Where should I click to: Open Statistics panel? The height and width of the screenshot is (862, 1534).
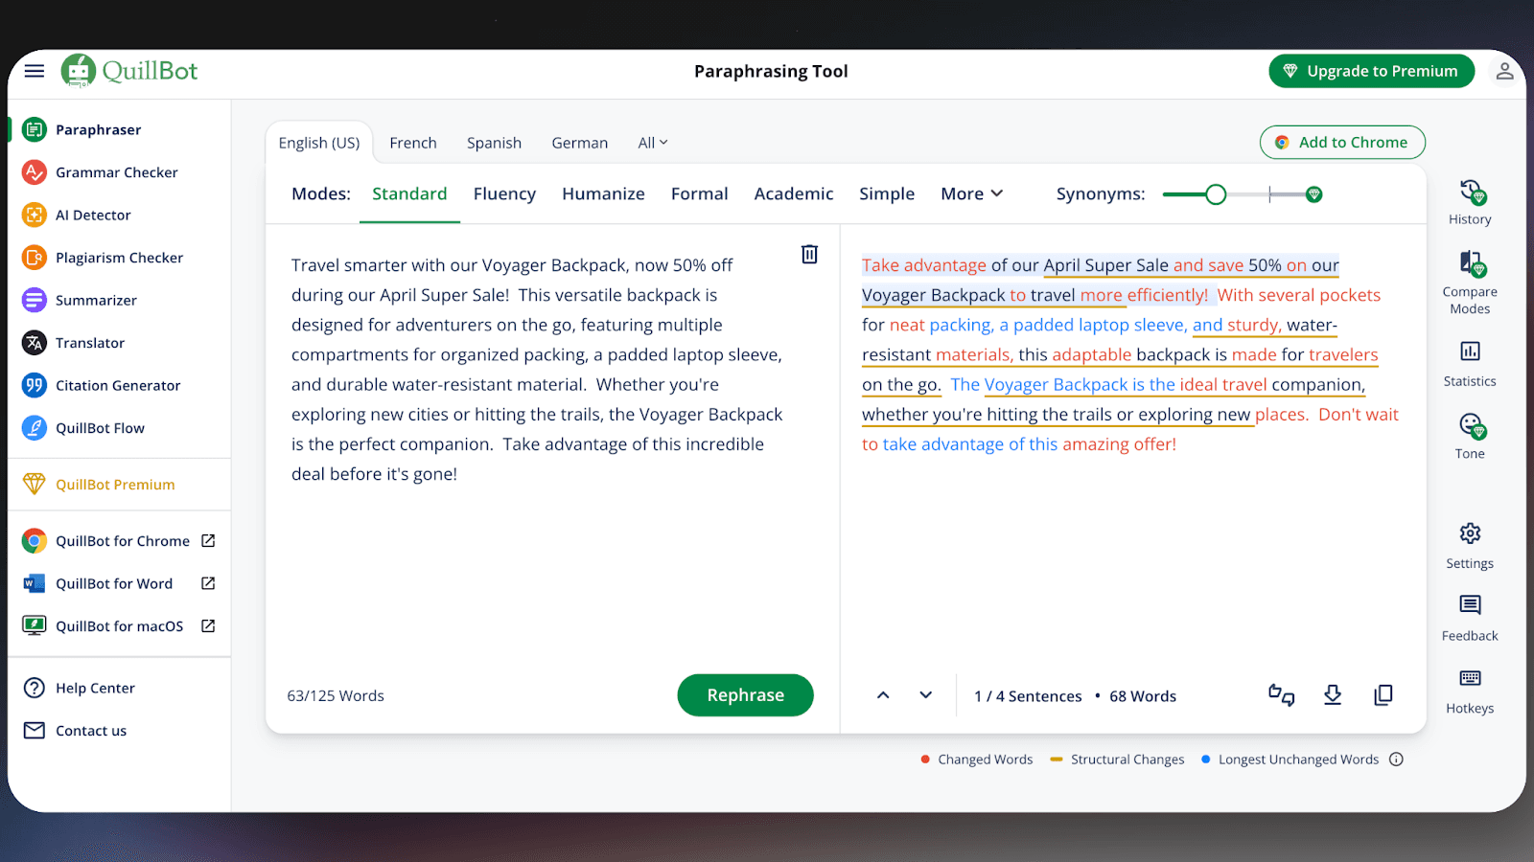coord(1470,364)
